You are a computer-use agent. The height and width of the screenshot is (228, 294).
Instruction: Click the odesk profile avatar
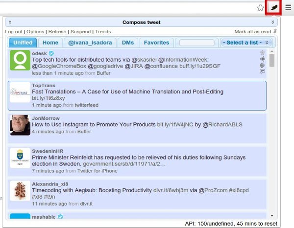(20, 60)
